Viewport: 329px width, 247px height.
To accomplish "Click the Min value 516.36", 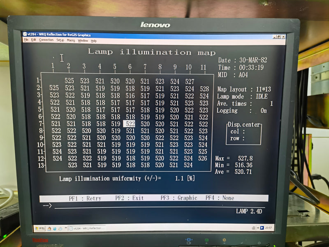I will 243,165.
